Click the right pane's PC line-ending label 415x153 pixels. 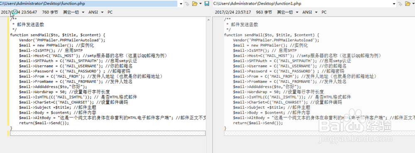pos(324,12)
